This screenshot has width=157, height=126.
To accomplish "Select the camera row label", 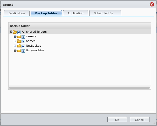I will 31,36.
